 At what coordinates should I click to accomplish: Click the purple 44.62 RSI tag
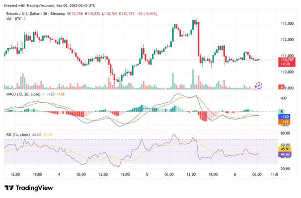coord(285,154)
